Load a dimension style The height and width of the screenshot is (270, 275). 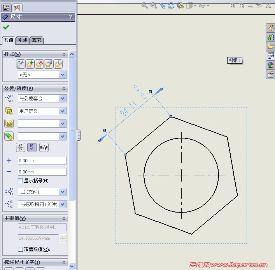(58, 64)
